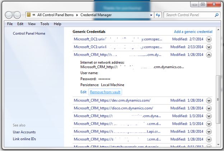Open User Accounts under See also

(x=24, y=132)
